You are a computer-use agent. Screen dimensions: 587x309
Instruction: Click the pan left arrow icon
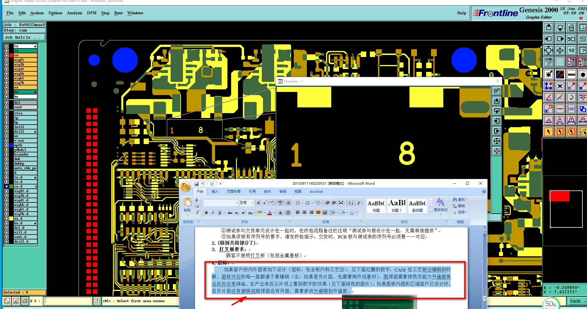tap(548, 39)
